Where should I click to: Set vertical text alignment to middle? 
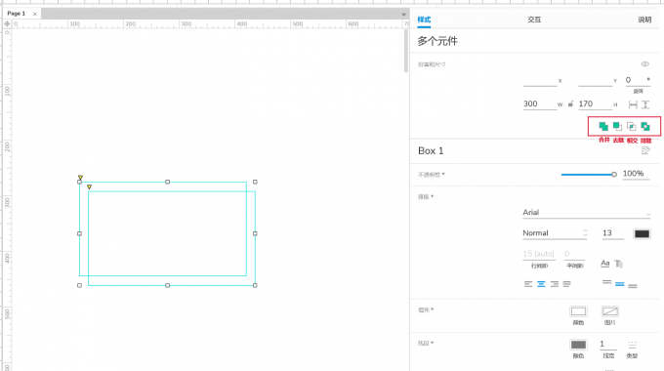[x=619, y=284]
